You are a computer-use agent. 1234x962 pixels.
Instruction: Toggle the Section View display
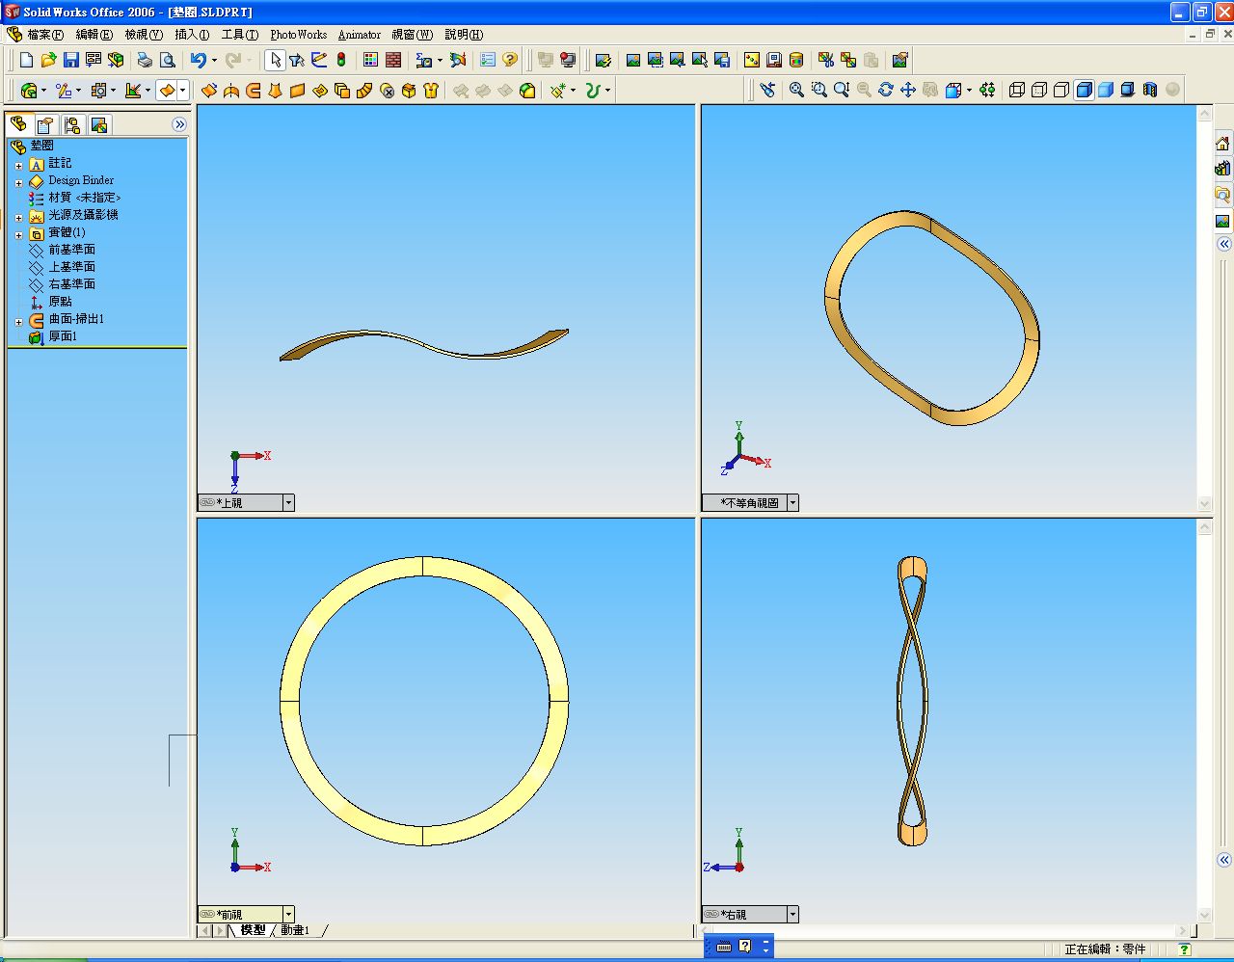click(x=1150, y=90)
